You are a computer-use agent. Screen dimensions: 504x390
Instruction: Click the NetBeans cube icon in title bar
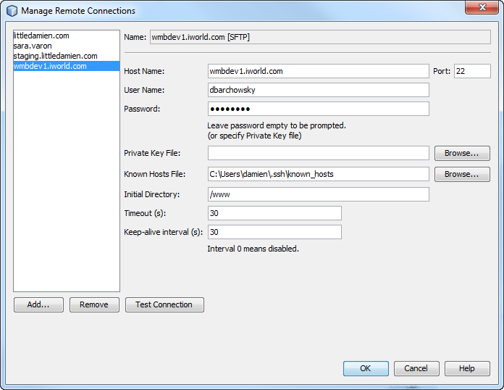[12, 11]
